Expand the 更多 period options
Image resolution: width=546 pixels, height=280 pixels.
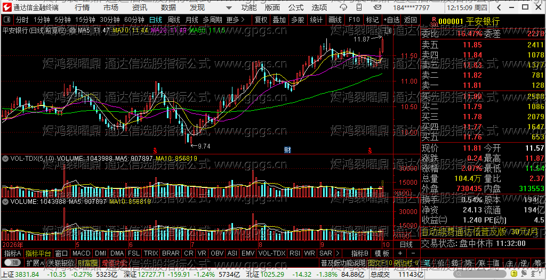point(235,20)
